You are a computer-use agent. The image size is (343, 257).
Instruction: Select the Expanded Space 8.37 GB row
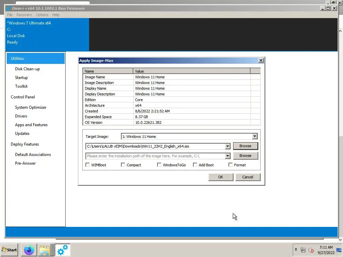(x=171, y=117)
